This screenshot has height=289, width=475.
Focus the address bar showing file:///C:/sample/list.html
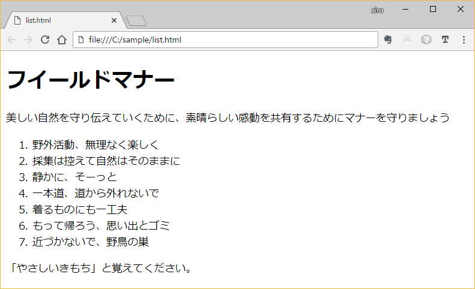point(228,40)
